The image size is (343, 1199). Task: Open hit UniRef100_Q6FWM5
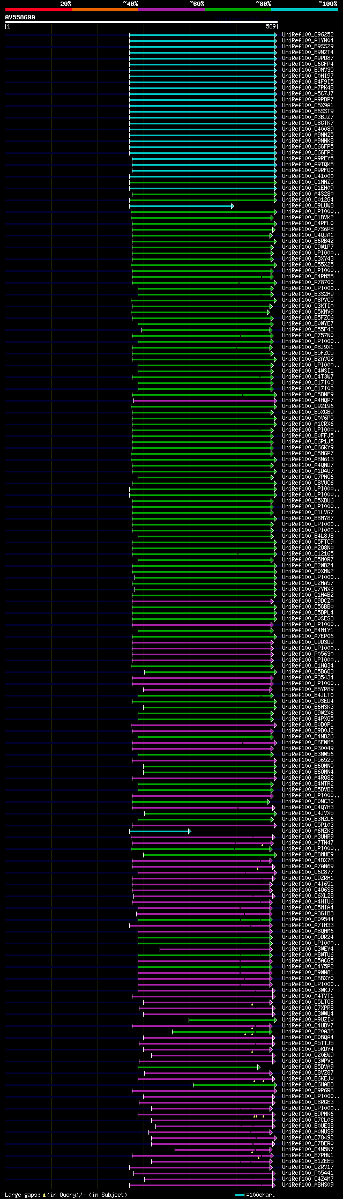(x=308, y=743)
